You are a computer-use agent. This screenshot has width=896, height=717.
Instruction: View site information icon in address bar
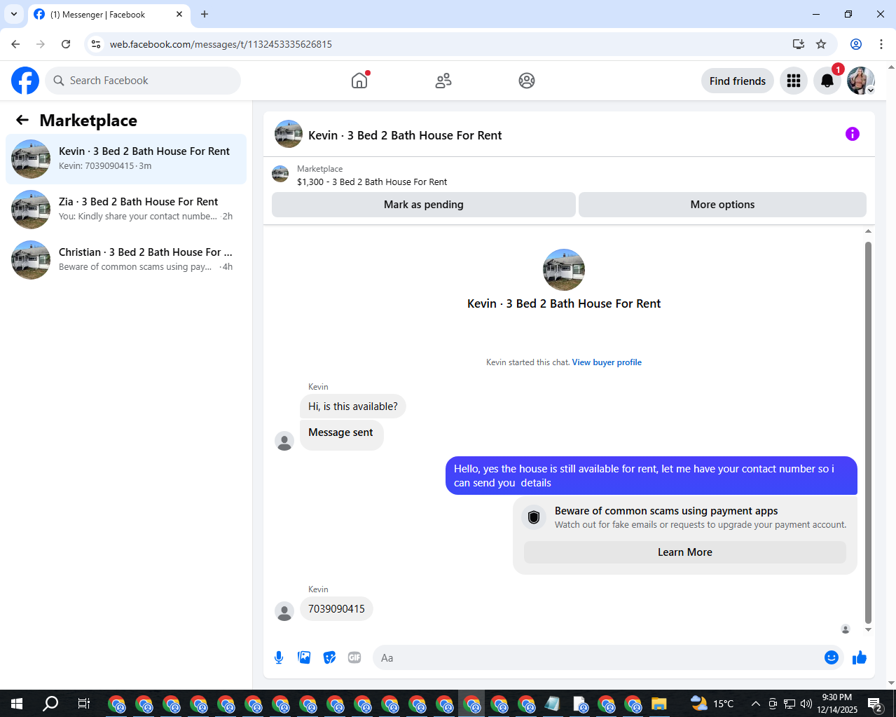click(x=96, y=44)
